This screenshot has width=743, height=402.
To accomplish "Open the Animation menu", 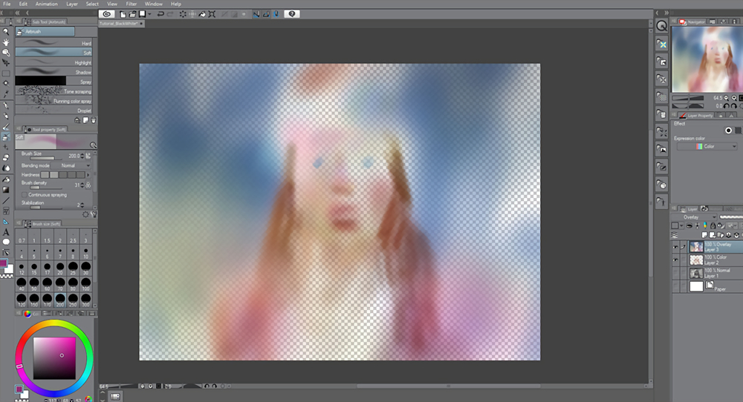I will tap(46, 4).
